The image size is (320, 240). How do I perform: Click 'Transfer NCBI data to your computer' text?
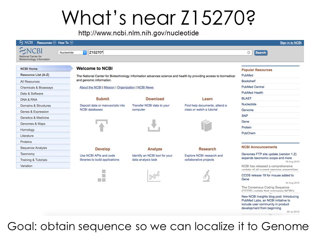click(151, 107)
